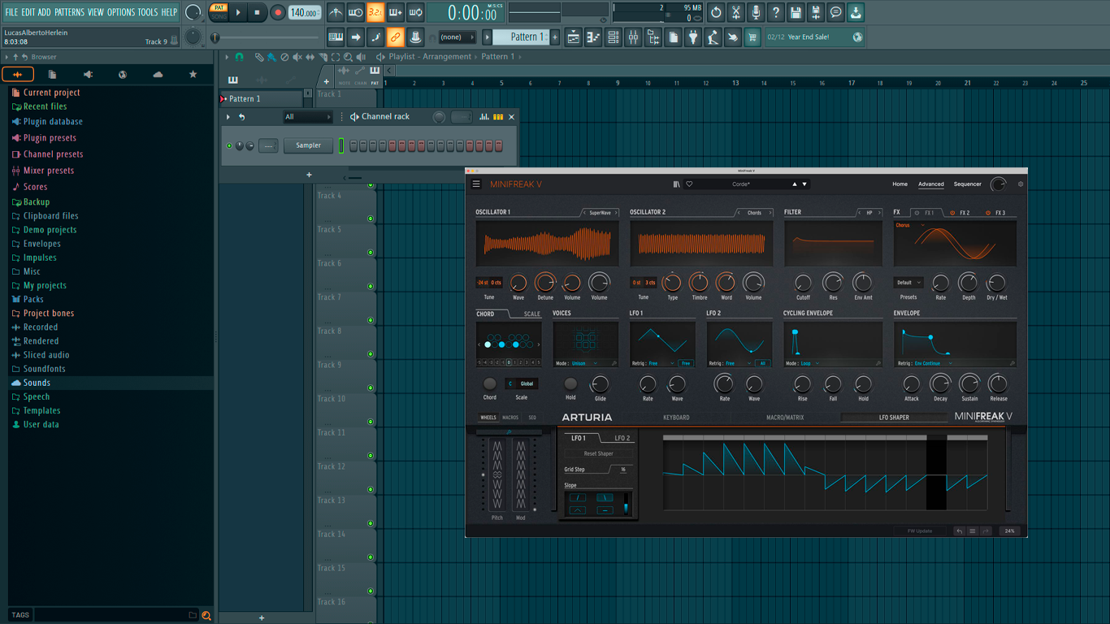Open the filter HP type selector
The height and width of the screenshot is (624, 1110).
(869, 213)
